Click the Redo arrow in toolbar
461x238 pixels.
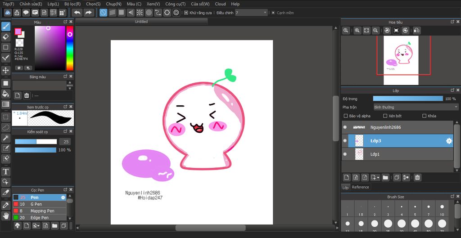88,13
